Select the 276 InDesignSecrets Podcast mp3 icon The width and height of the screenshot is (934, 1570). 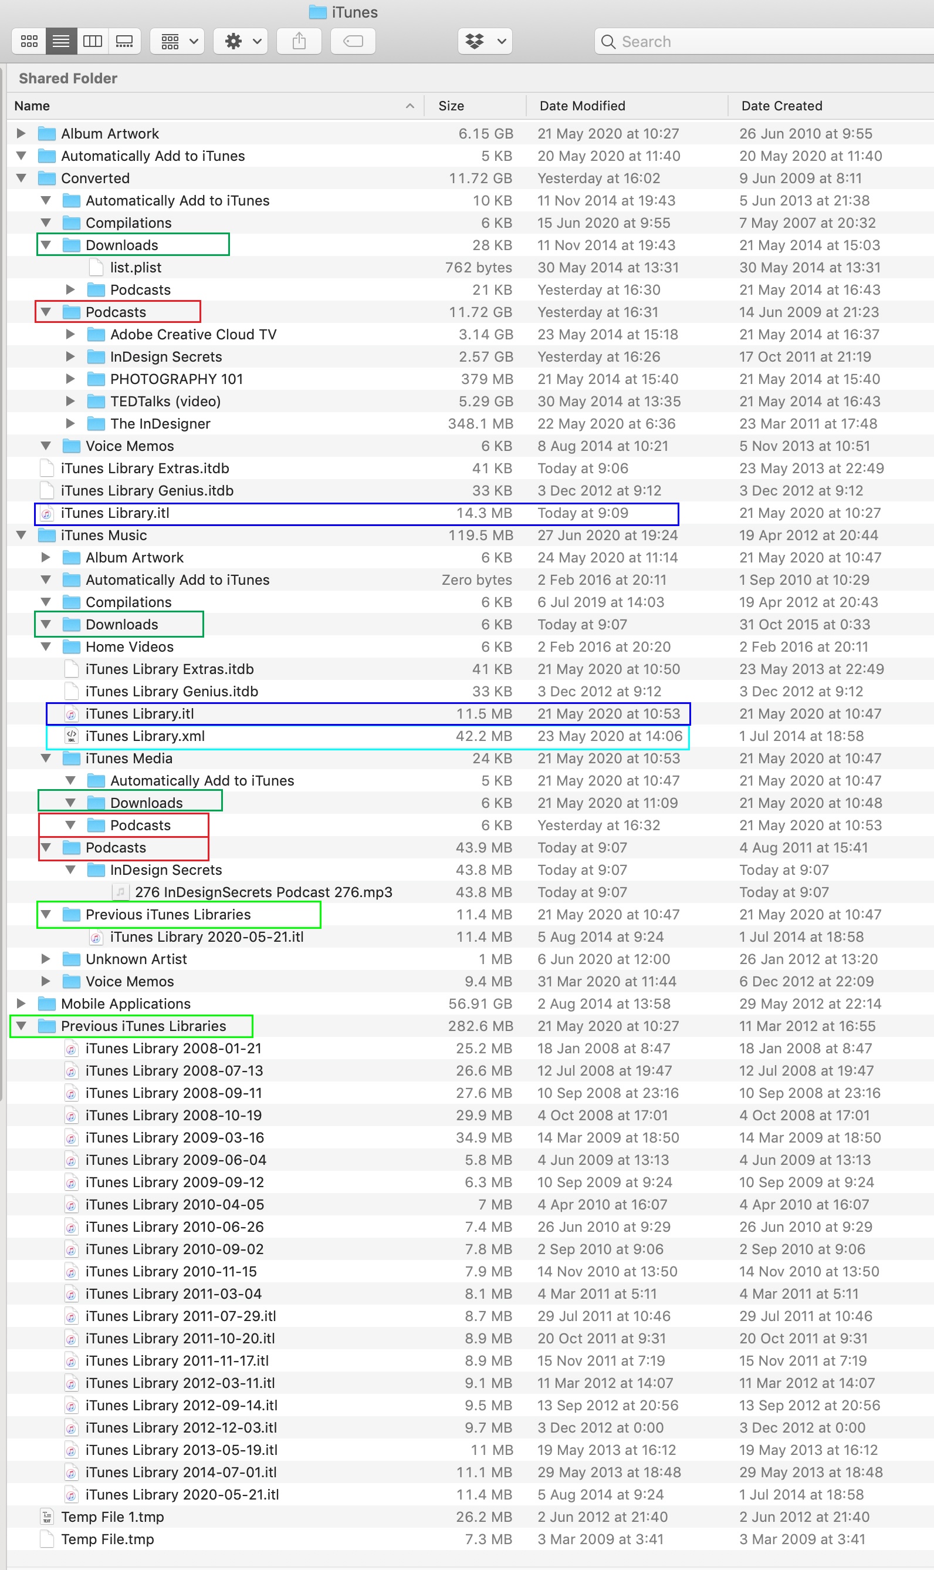pyautogui.click(x=121, y=892)
